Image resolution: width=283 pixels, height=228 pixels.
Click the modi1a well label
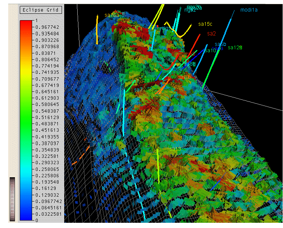(x=249, y=10)
